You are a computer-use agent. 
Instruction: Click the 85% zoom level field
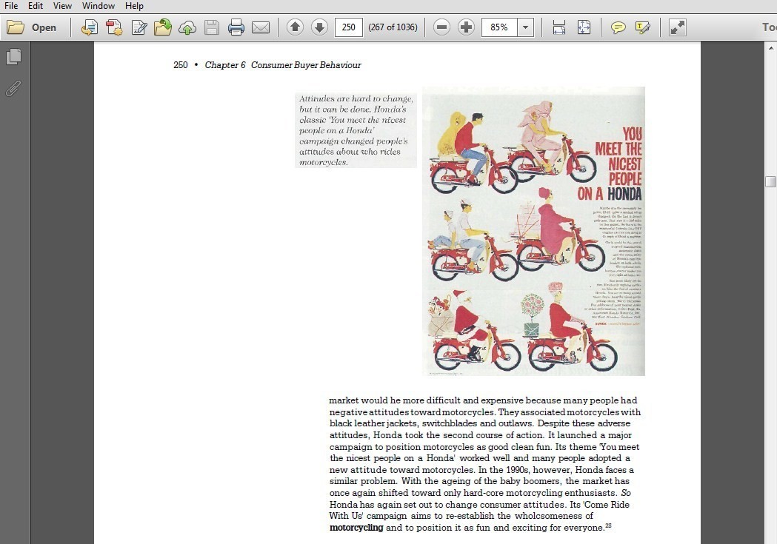[499, 27]
